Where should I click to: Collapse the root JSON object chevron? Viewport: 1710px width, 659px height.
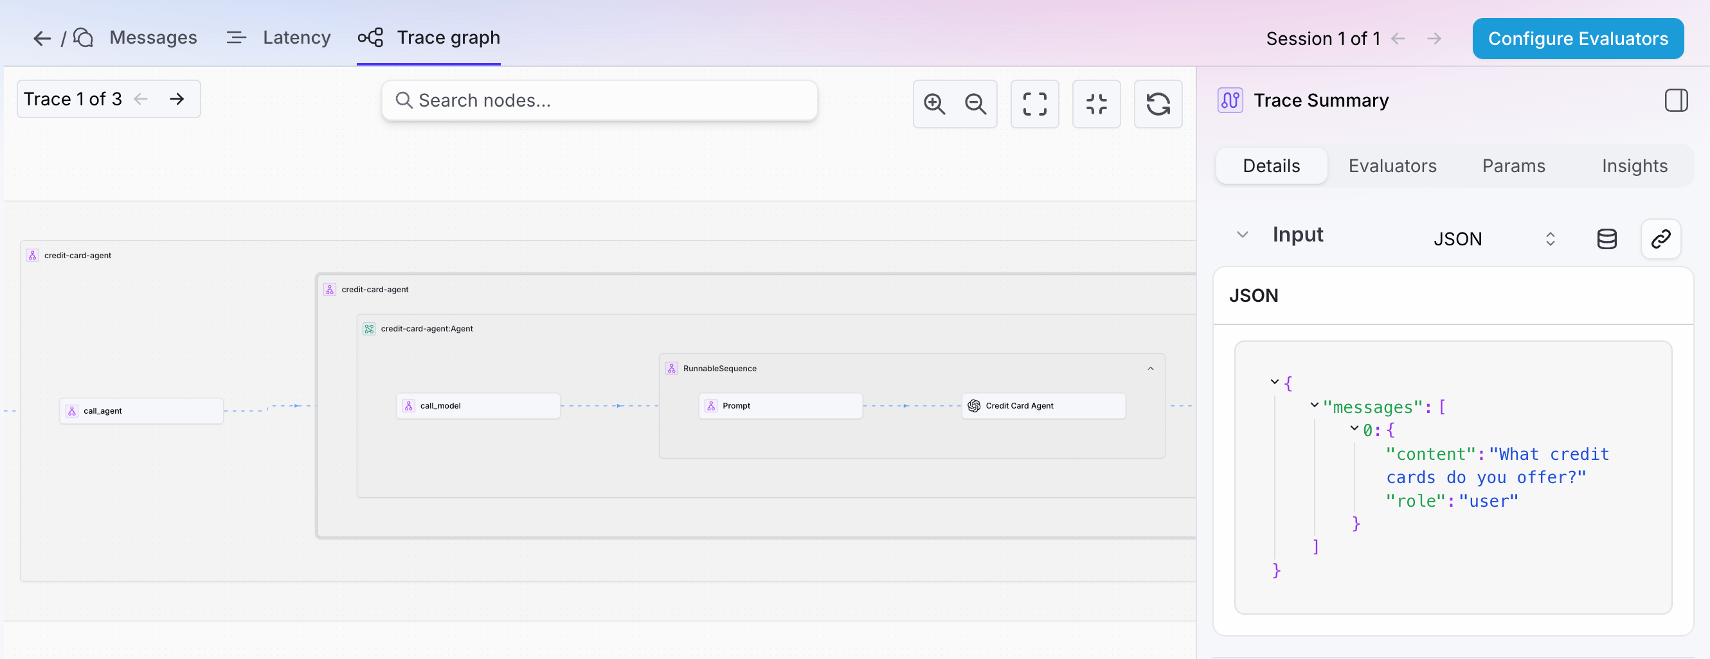coord(1274,382)
